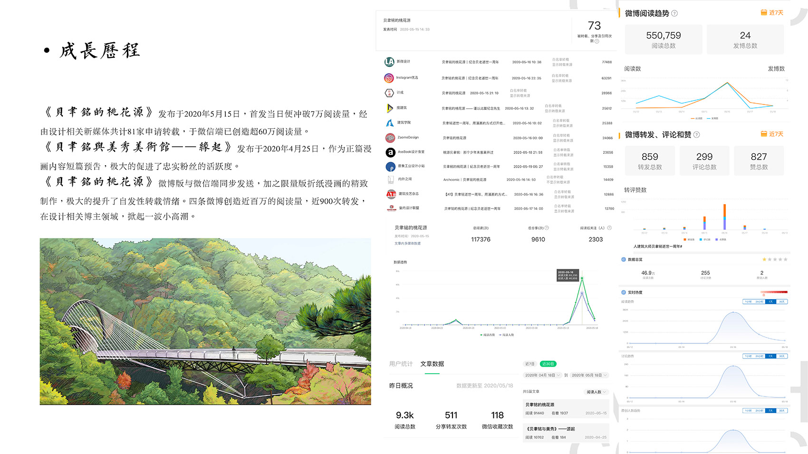Image resolution: width=808 pixels, height=454 pixels.
Task: Select 7天 in 阅读趋势 chart
Action: pyautogui.click(x=770, y=302)
